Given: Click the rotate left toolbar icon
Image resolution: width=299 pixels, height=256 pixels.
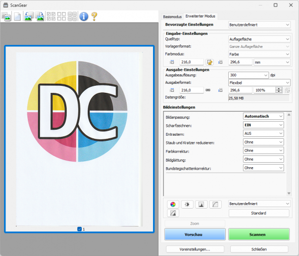Looking at the screenshot, I should [27, 16].
